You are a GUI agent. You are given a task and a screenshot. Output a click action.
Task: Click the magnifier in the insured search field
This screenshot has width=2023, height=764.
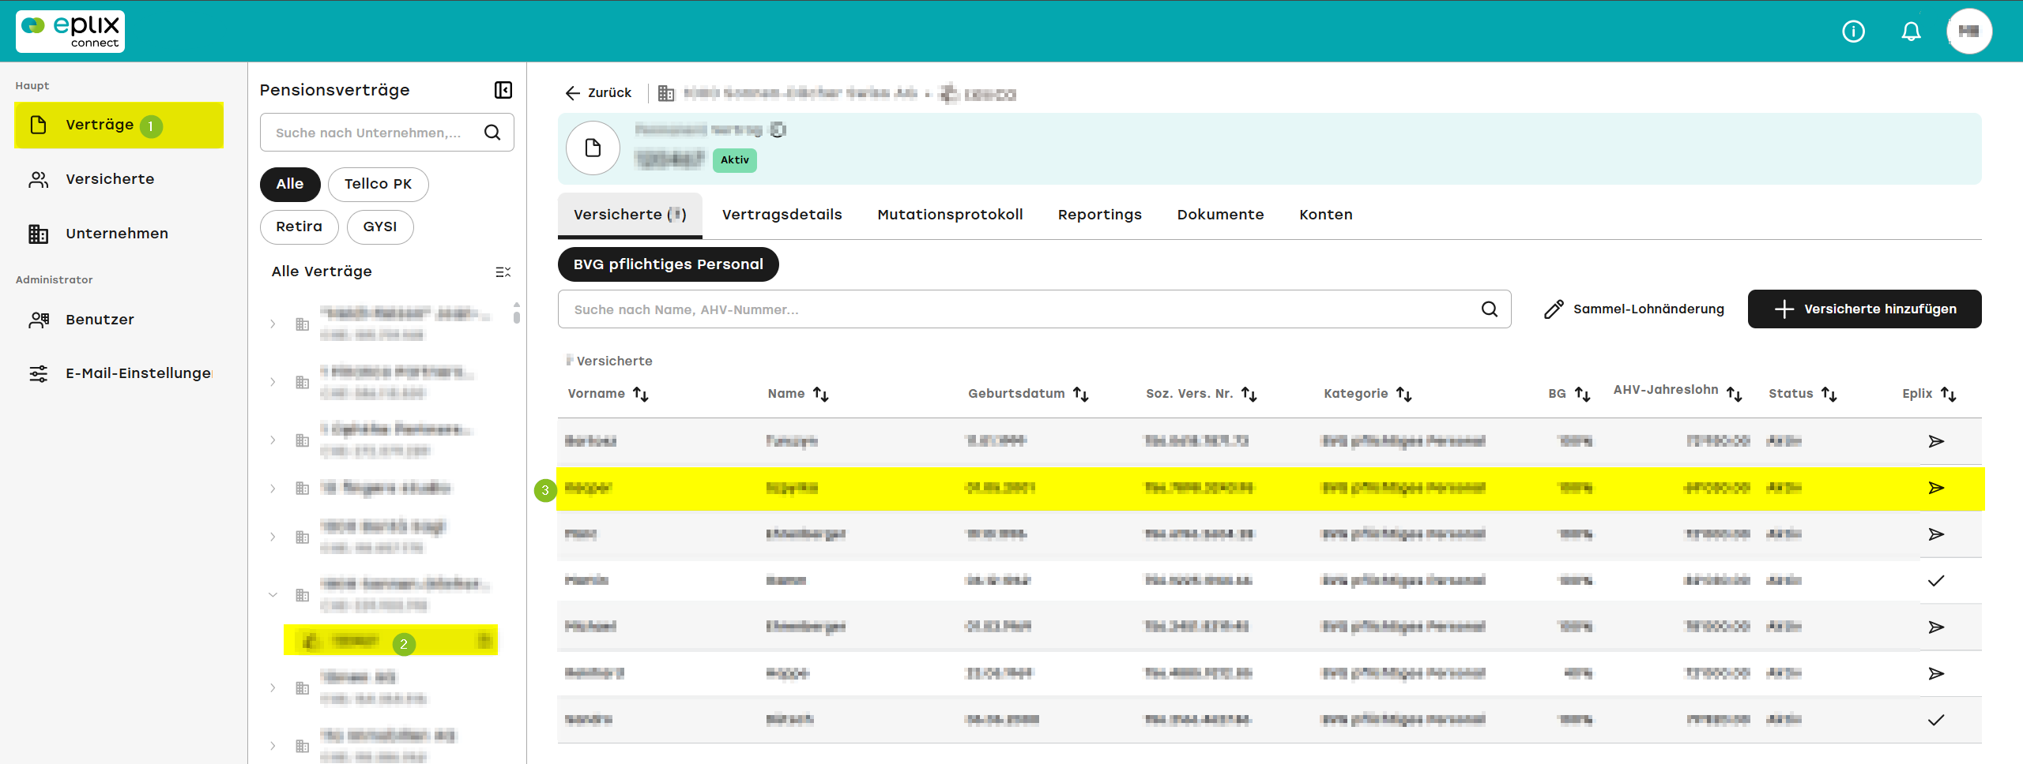point(1490,309)
